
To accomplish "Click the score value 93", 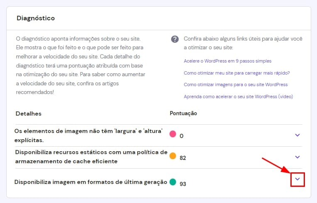I will (183, 183).
